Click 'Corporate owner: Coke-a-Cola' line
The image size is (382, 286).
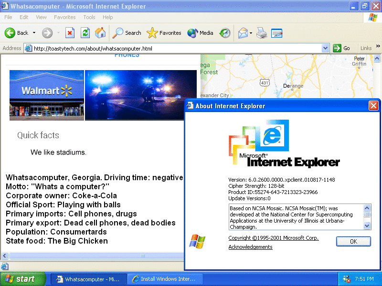point(62,195)
